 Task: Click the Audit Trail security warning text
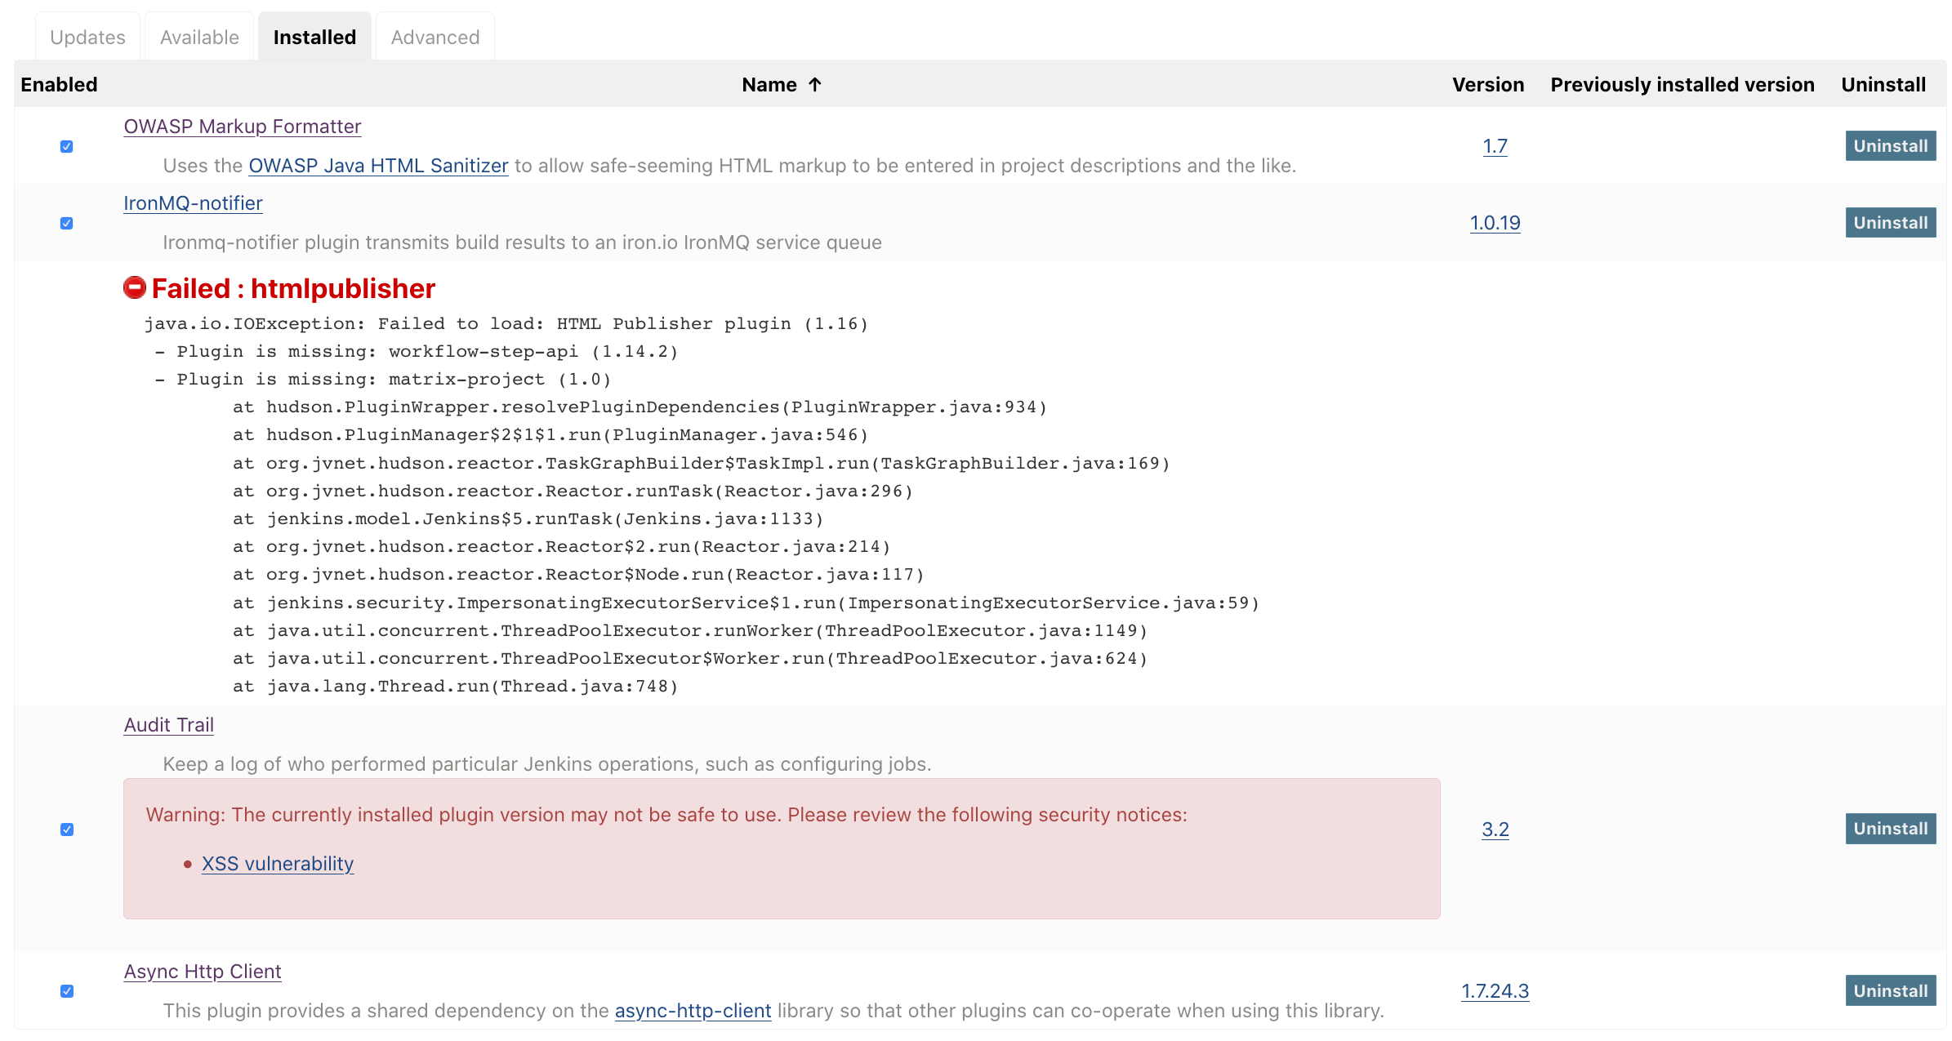point(666,815)
